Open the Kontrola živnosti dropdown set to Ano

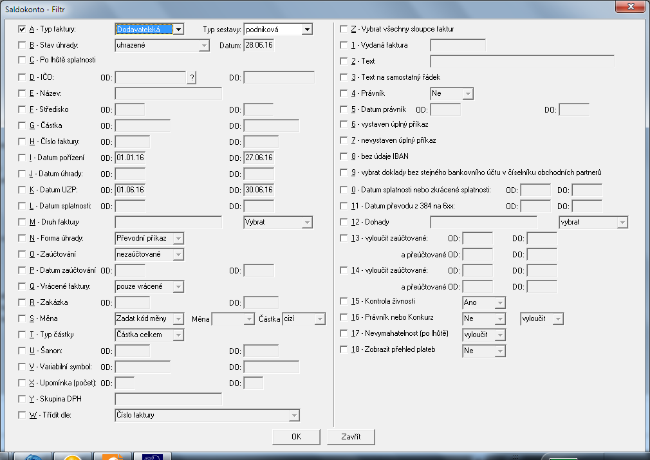[484, 302]
